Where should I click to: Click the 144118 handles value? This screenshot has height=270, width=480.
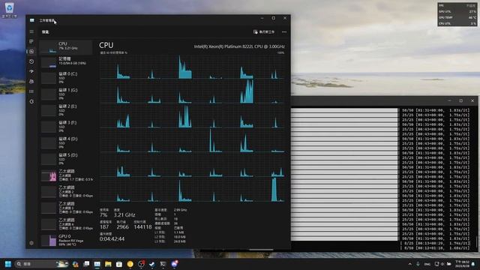coord(142,226)
